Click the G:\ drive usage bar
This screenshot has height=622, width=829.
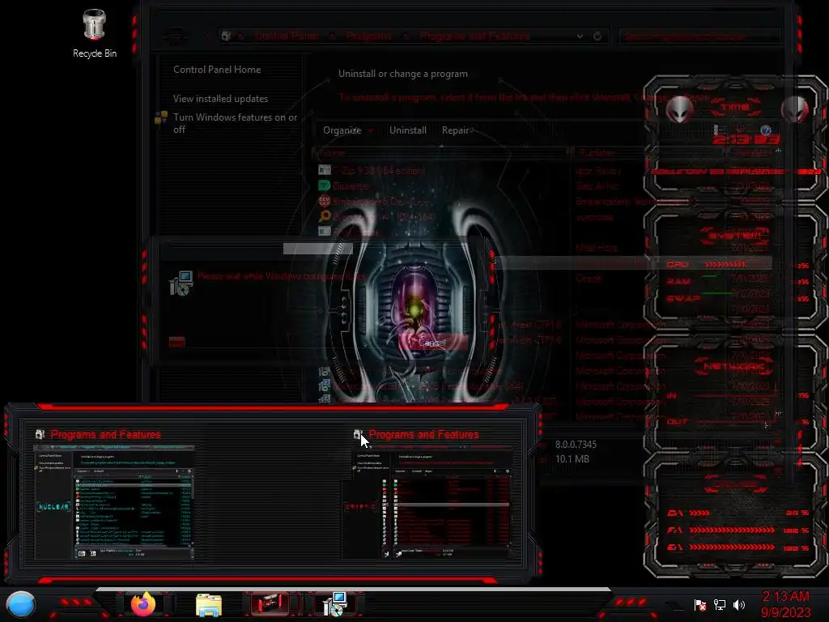point(732,547)
